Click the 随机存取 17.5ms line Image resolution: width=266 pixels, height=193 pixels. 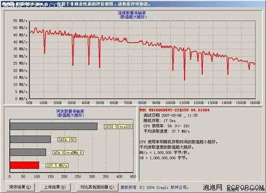160,121
